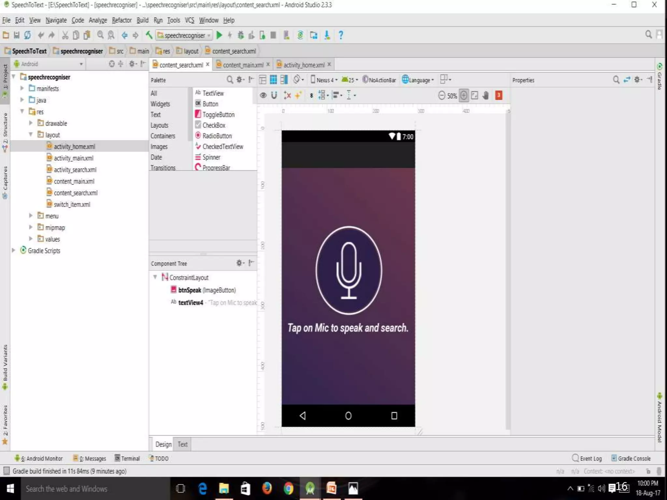Click the green Run app button
This screenshot has height=500, width=667.
tap(219, 35)
